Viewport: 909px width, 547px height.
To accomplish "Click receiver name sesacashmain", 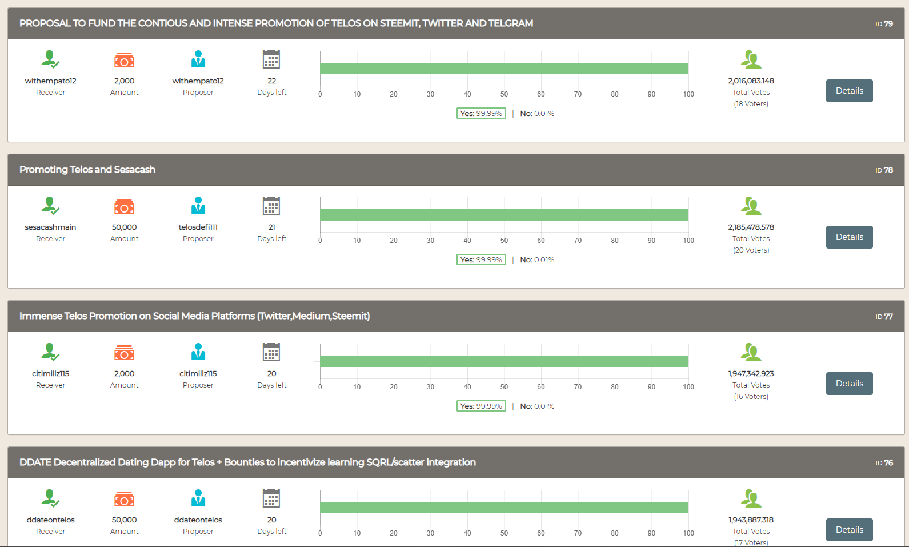I will (50, 227).
